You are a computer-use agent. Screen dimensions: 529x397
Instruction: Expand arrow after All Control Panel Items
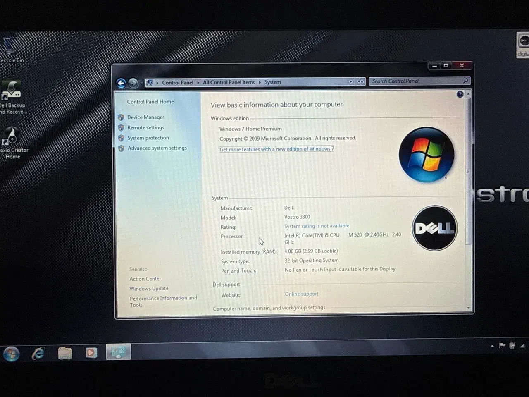tap(260, 82)
